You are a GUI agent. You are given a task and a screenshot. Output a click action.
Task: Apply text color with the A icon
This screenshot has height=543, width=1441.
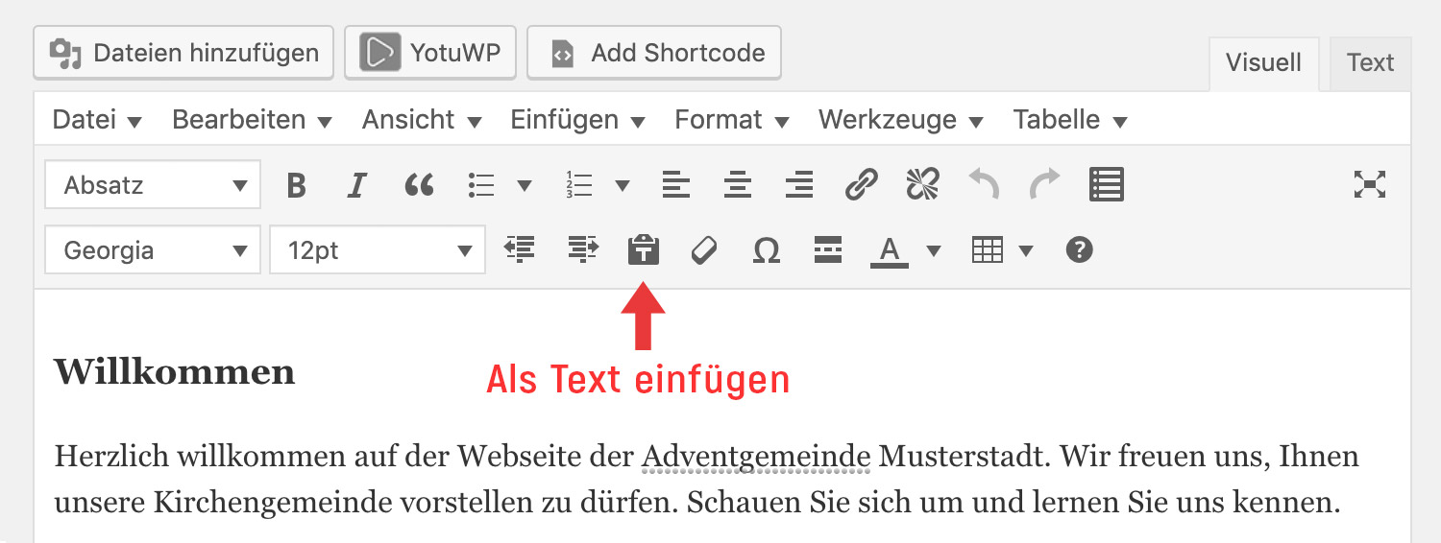coord(890,250)
